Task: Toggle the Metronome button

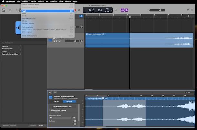Action: tap(126, 10)
